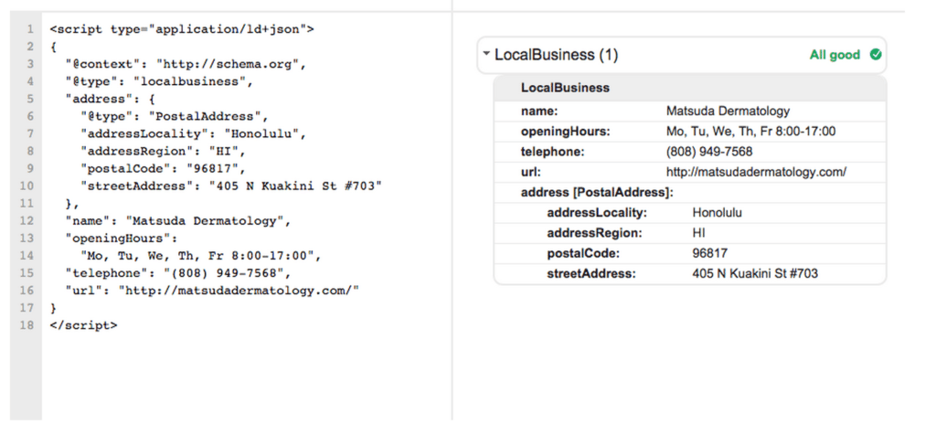Click the address [PostalAddress] row
The width and height of the screenshot is (936, 435).
tap(690, 193)
